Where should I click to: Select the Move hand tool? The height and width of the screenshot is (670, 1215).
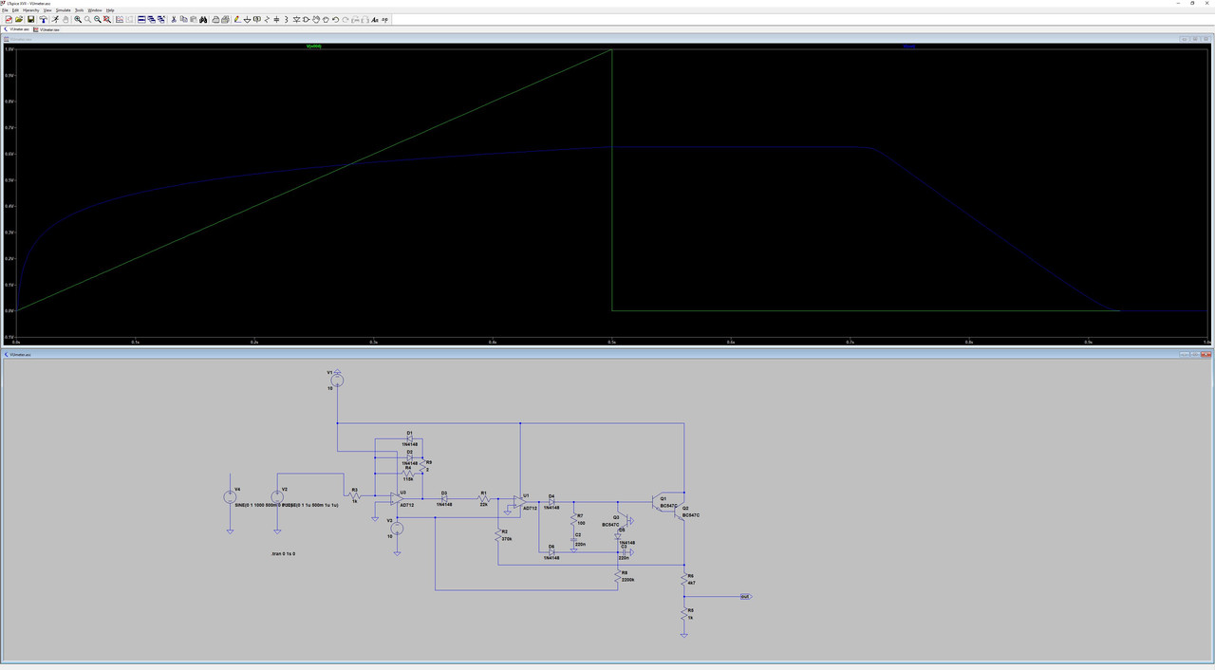tap(316, 19)
